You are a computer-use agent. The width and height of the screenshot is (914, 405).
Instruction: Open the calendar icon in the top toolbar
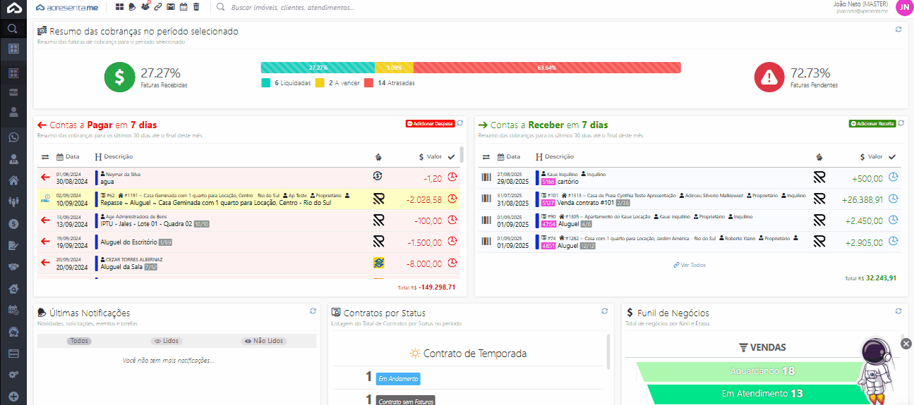point(184,7)
